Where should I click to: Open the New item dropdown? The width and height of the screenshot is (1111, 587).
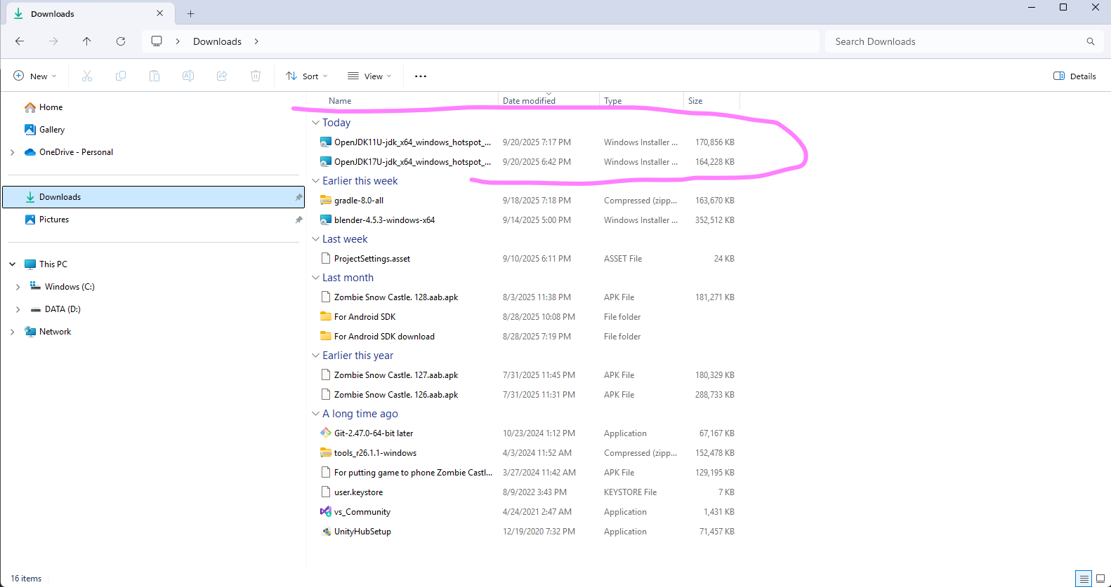(x=34, y=76)
